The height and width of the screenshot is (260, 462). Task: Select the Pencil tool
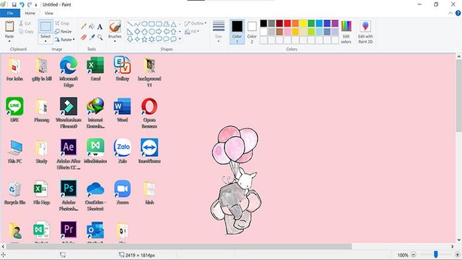click(84, 26)
